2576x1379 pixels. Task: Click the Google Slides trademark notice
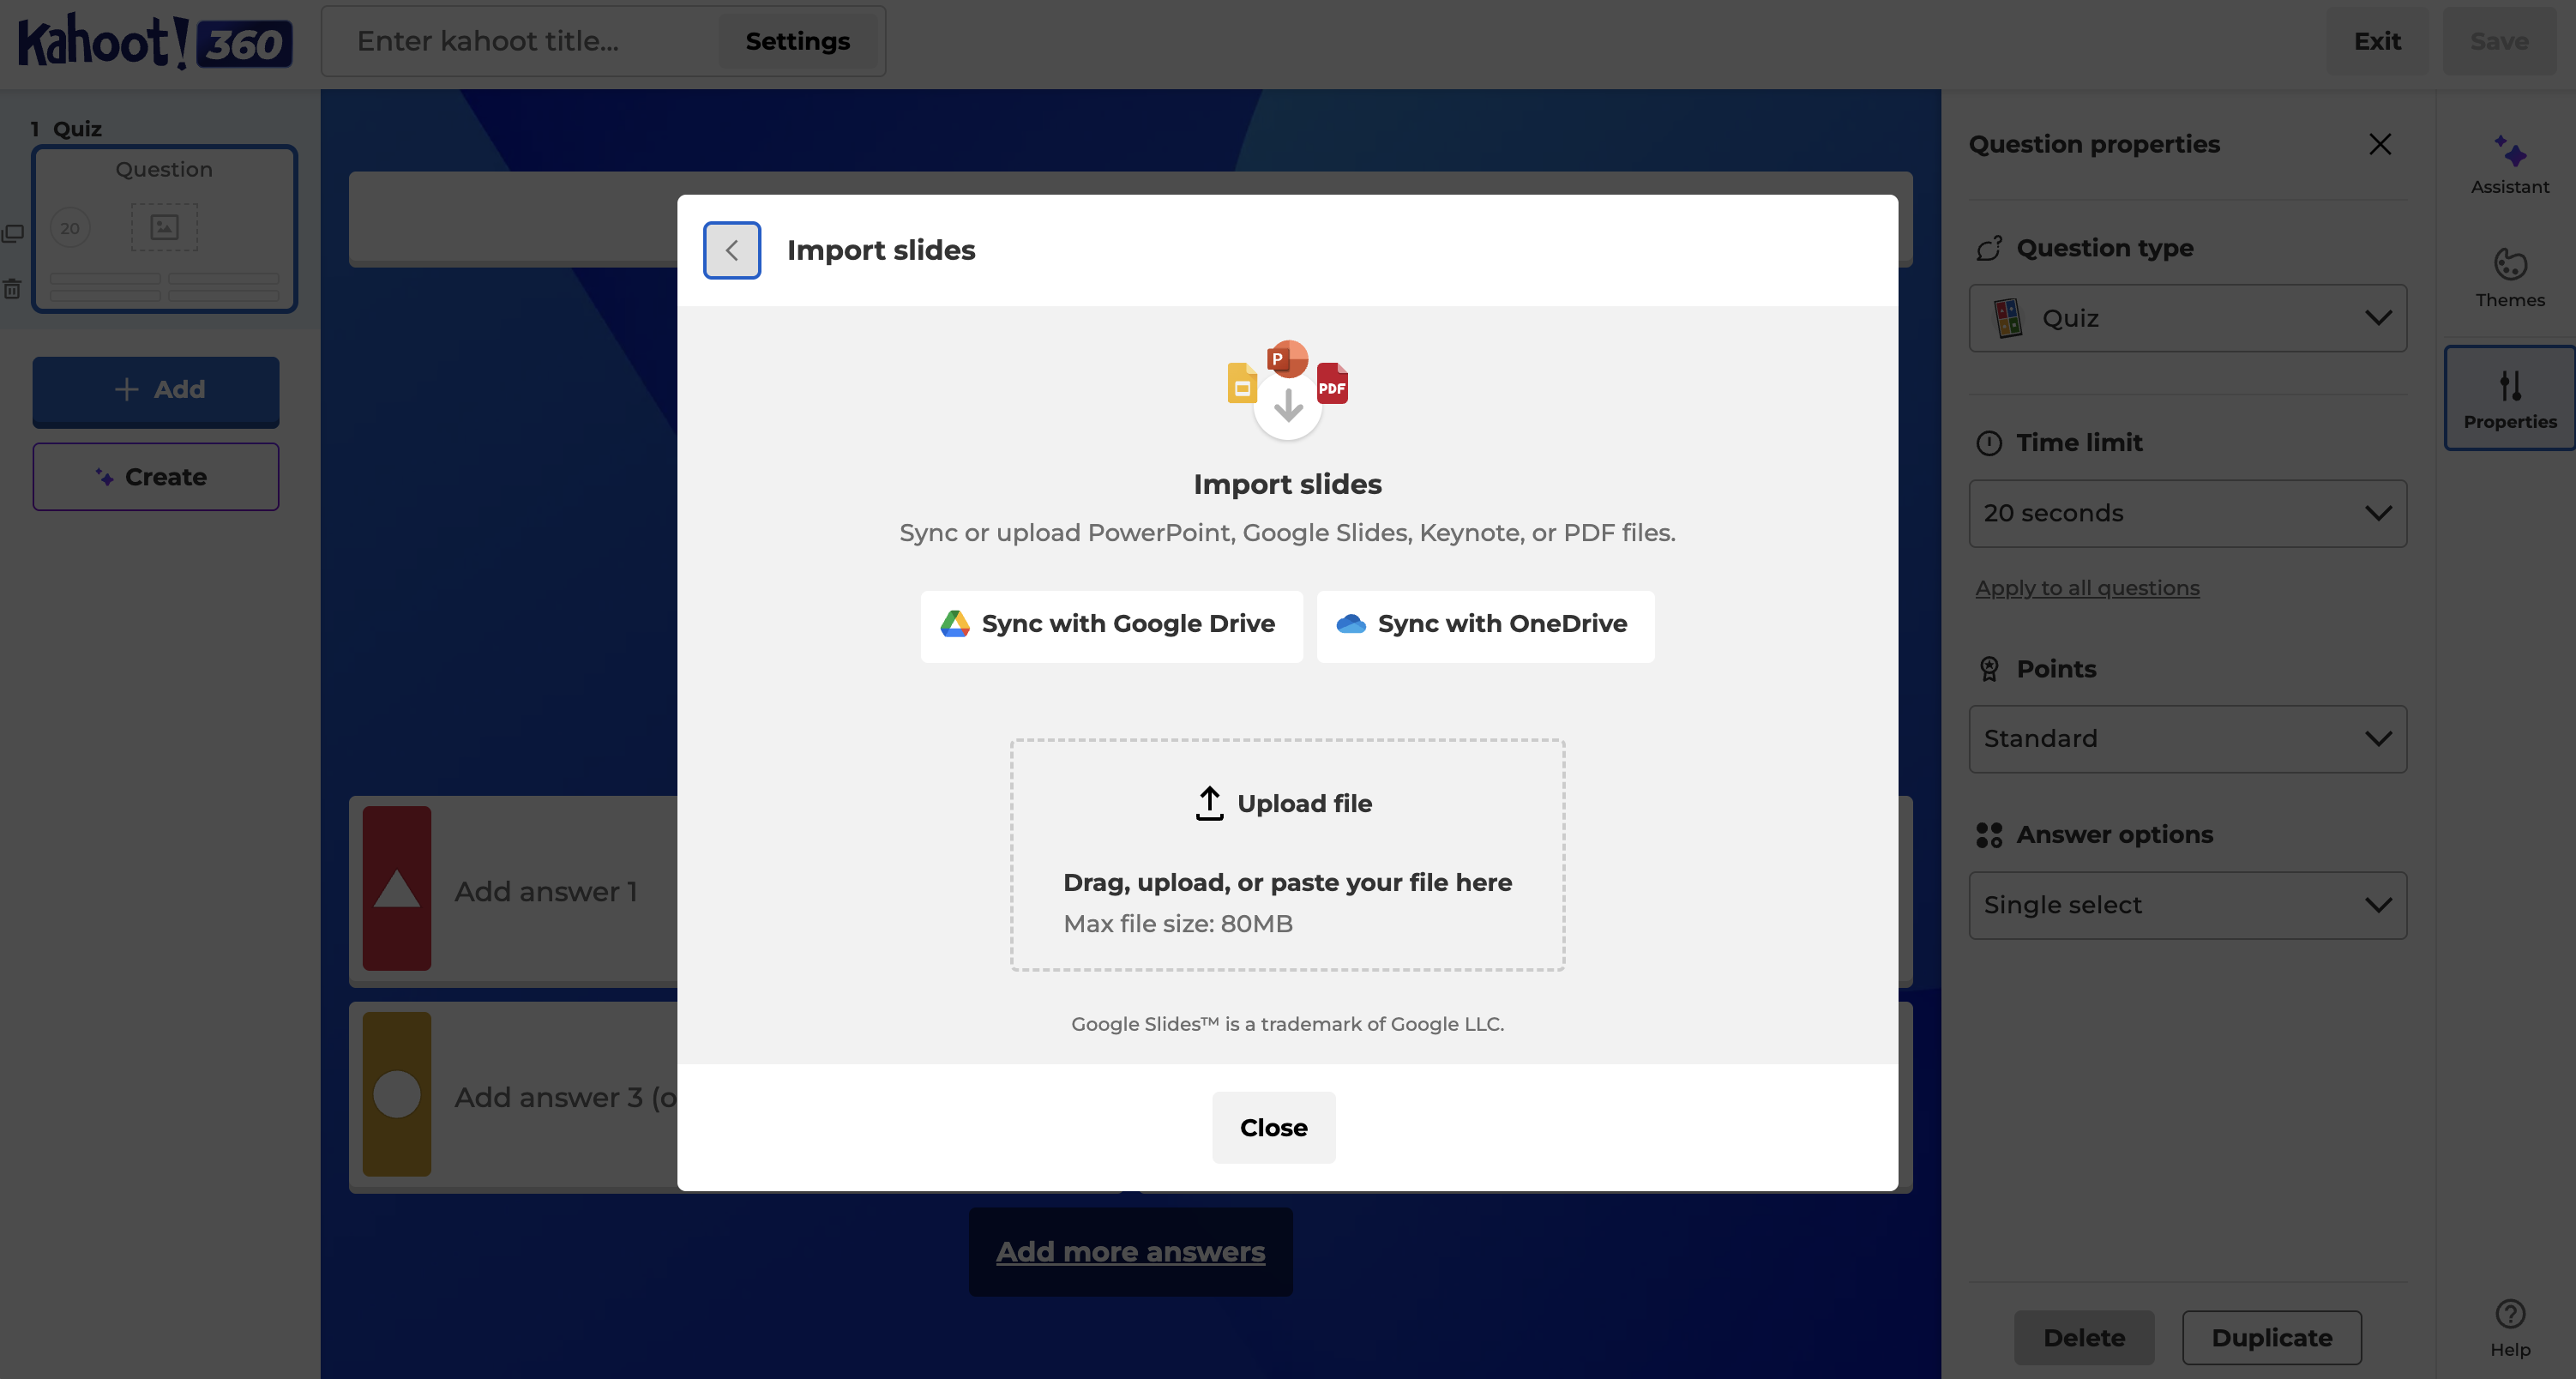[x=1287, y=1024]
